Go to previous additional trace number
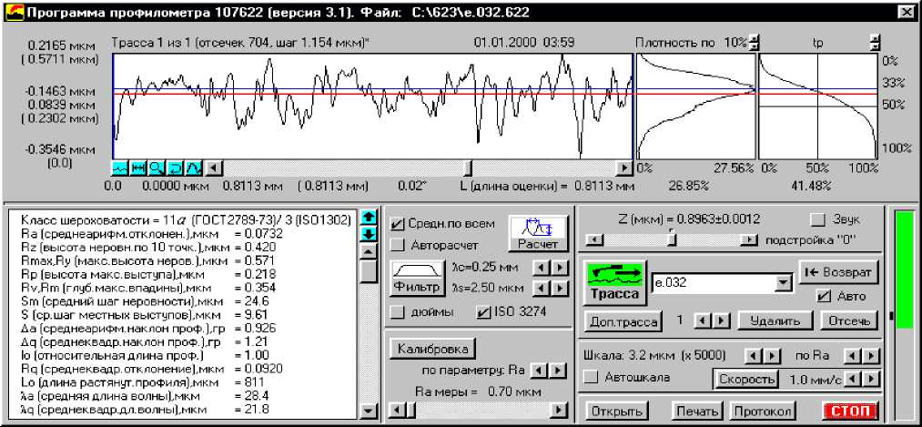Image resolution: width=922 pixels, height=427 pixels. 703,321
